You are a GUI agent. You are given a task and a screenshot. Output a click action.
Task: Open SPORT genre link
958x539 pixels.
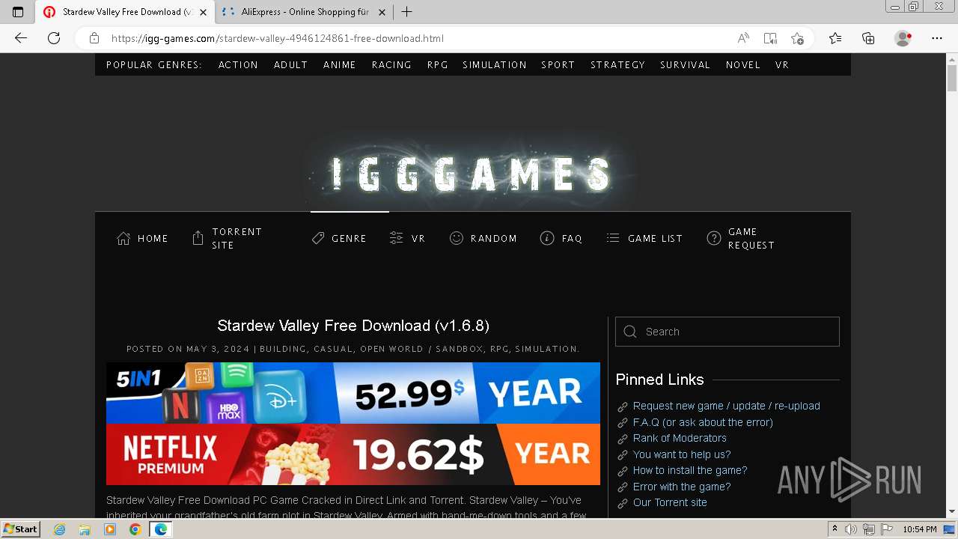coord(558,65)
